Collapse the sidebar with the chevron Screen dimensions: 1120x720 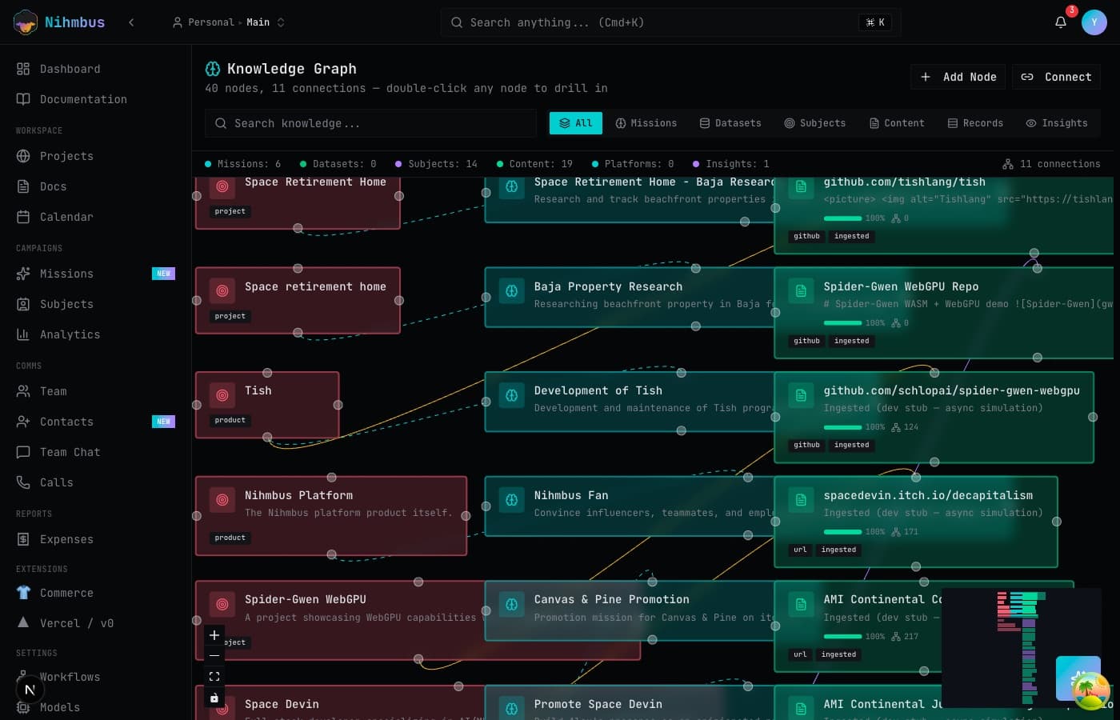point(131,22)
